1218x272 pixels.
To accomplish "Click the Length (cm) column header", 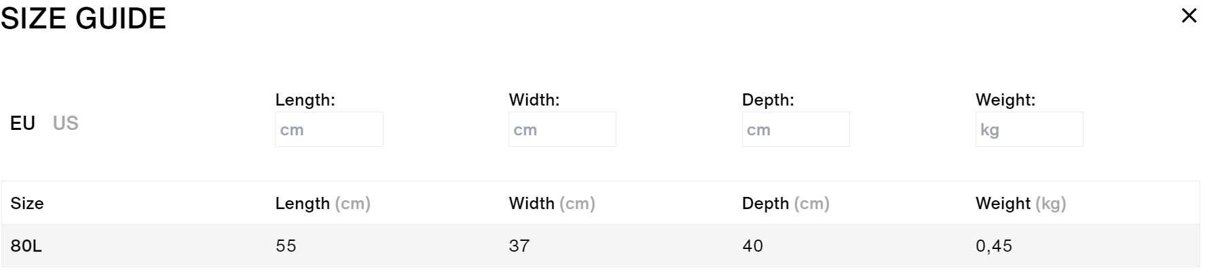I will 323,203.
